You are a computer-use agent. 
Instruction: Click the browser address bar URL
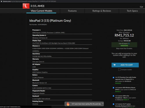click(x=30, y=1)
